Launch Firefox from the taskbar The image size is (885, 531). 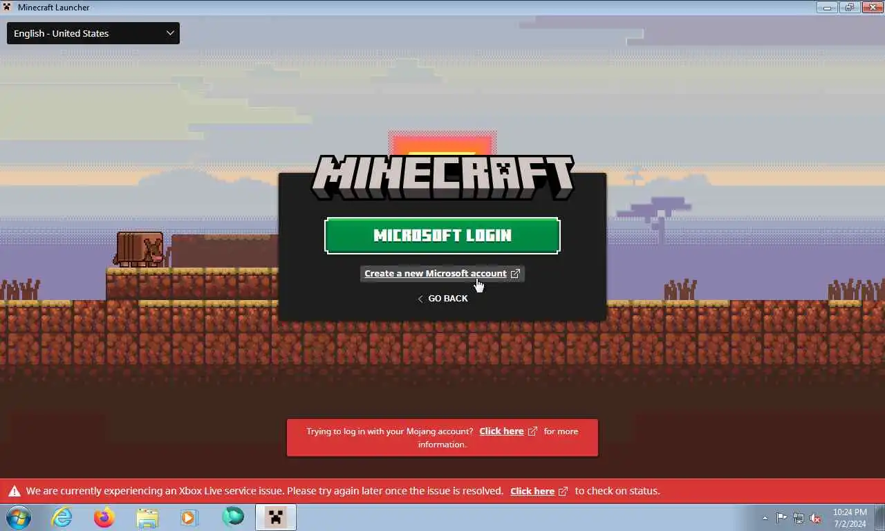pos(104,517)
